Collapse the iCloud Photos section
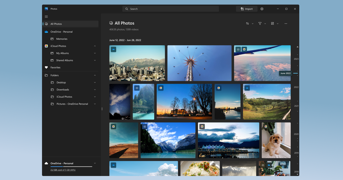The width and height of the screenshot is (343, 180). 95,46
